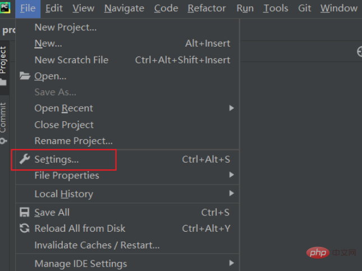The image size is (362, 271).
Task: Click the folder icon beside Open
Action: click(24, 76)
